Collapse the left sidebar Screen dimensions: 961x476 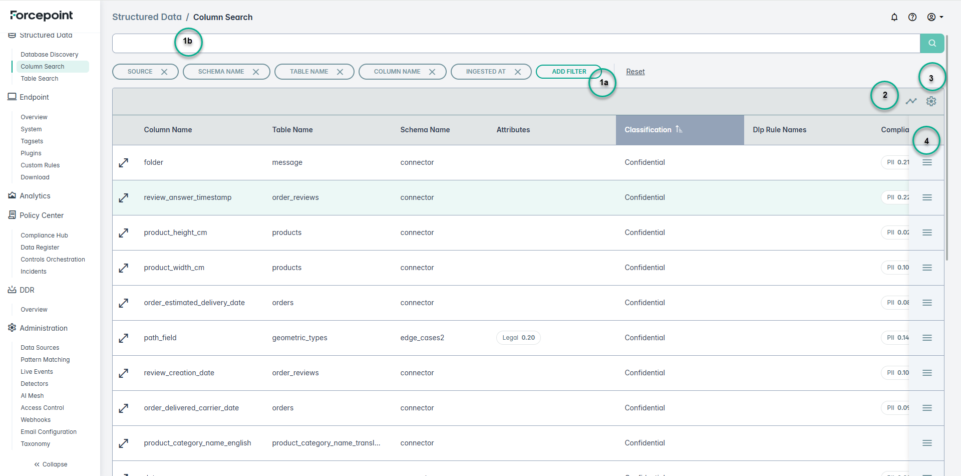coord(50,464)
